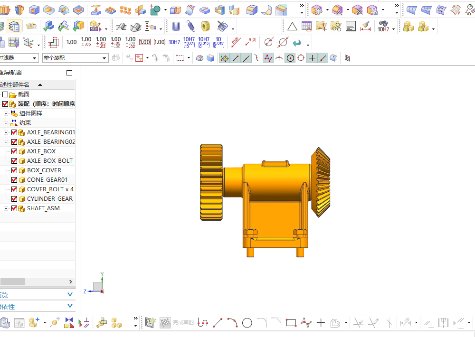Expand the 预览 preview panel
The image size is (475, 337).
point(70,295)
